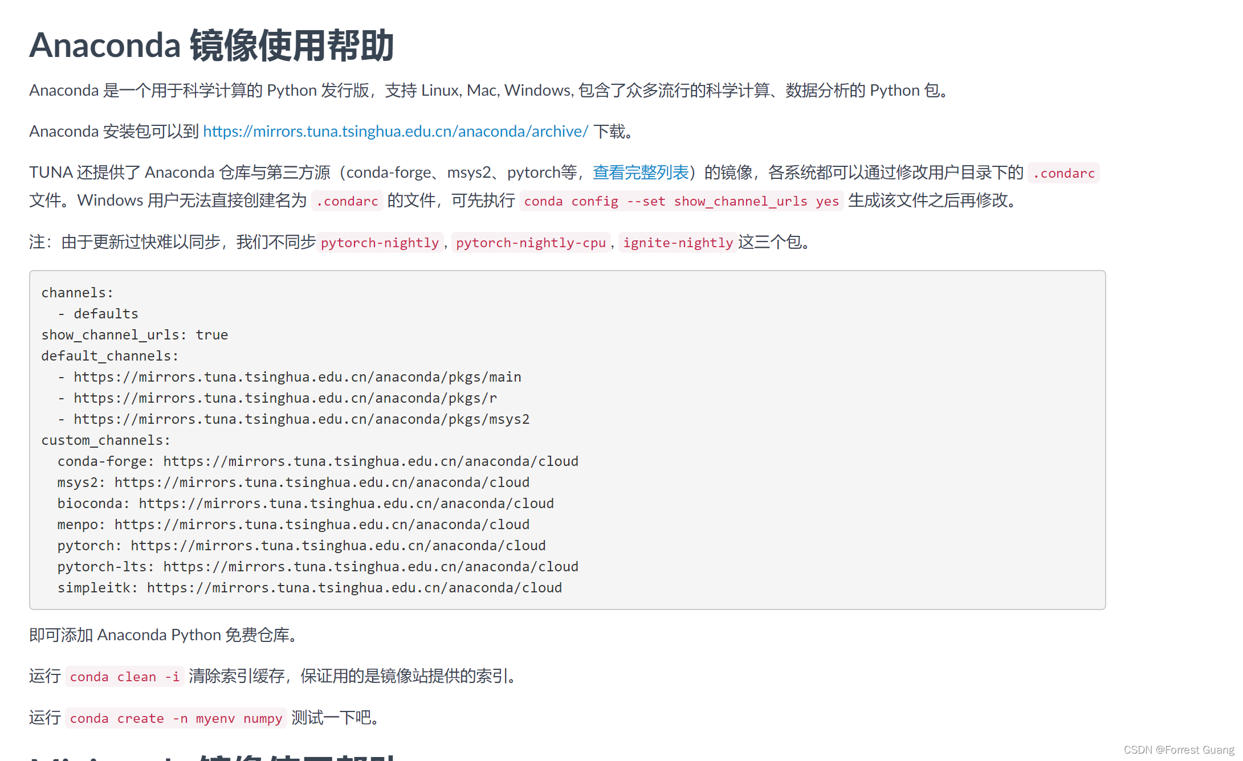Click the msys2: channel line
1243x761 pixels.
[294, 482]
